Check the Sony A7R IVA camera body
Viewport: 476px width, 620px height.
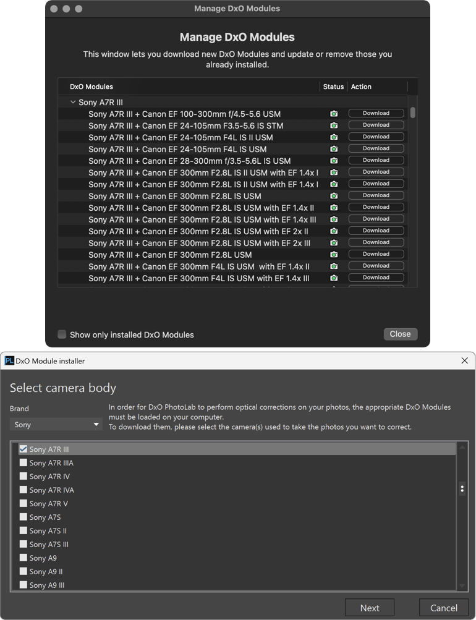point(23,490)
